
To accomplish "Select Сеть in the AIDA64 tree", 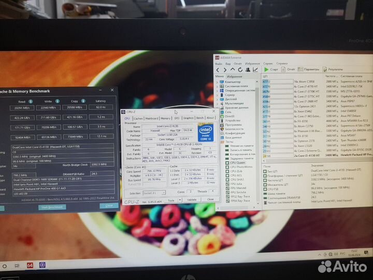I will (225, 112).
